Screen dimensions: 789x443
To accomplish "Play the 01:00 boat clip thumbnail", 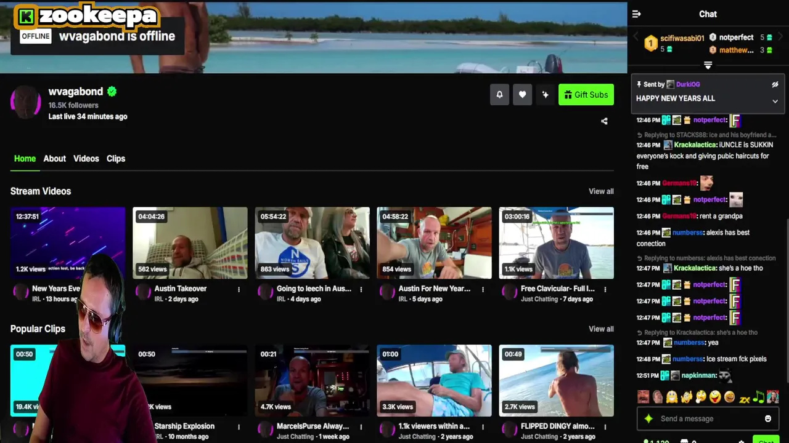I will point(434,381).
